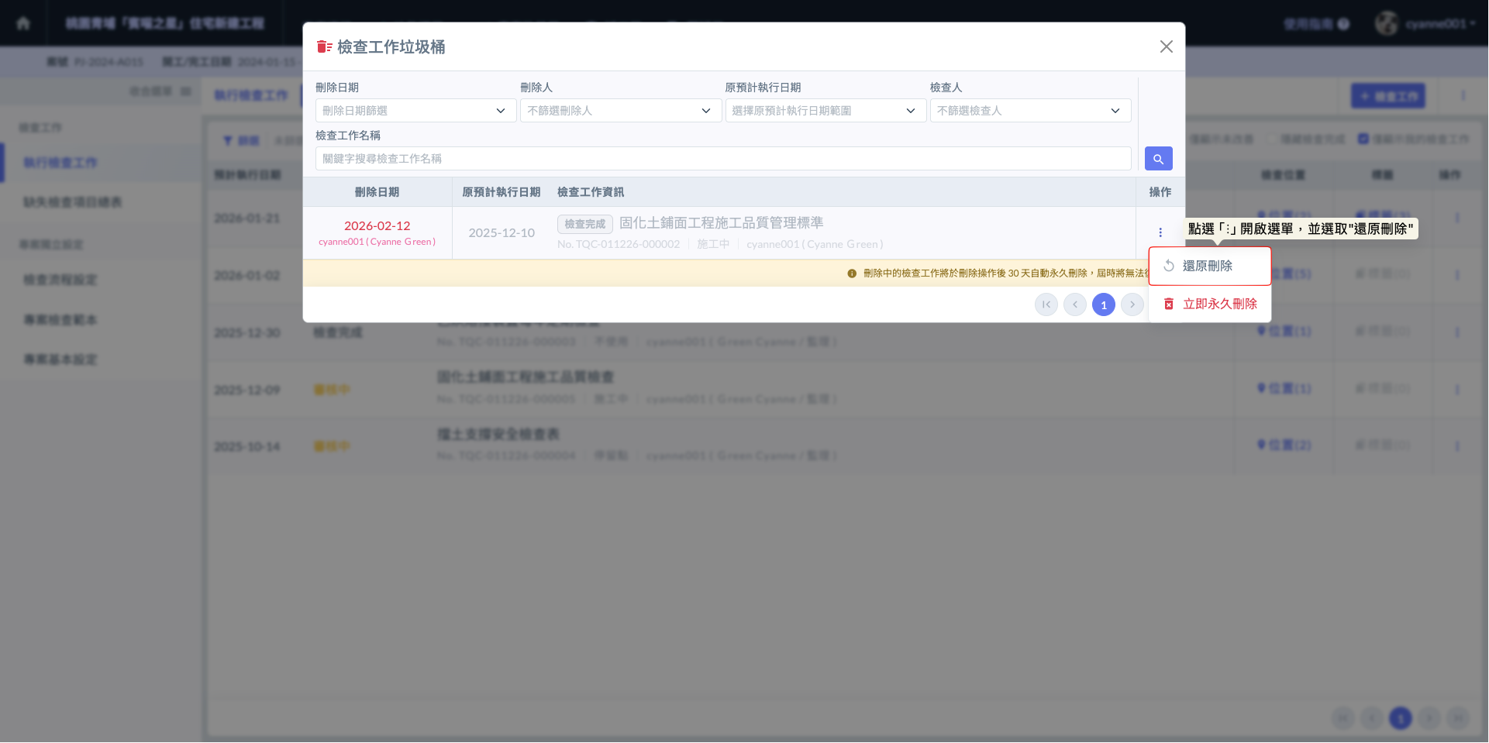Open the three-dot action menu in trash row
Viewport: 1489px width, 743px height.
[1160, 232]
